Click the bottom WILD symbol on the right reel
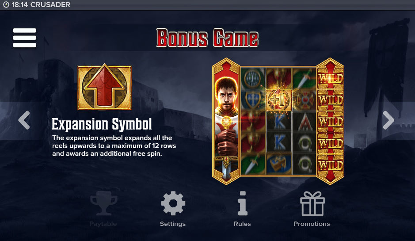The height and width of the screenshot is (241, 415). click(331, 165)
